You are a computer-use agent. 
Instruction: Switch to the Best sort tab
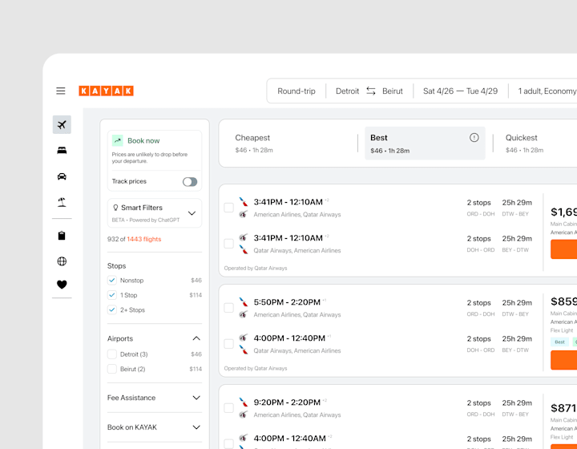pyautogui.click(x=425, y=144)
